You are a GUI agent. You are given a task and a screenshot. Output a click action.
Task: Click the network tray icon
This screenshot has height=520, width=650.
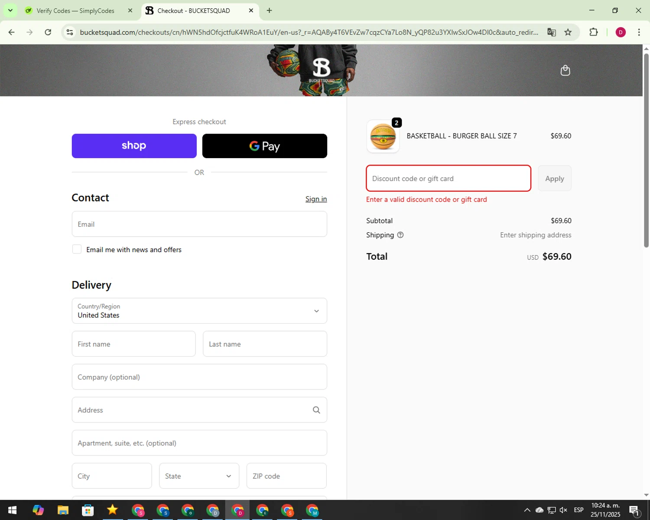(551, 510)
